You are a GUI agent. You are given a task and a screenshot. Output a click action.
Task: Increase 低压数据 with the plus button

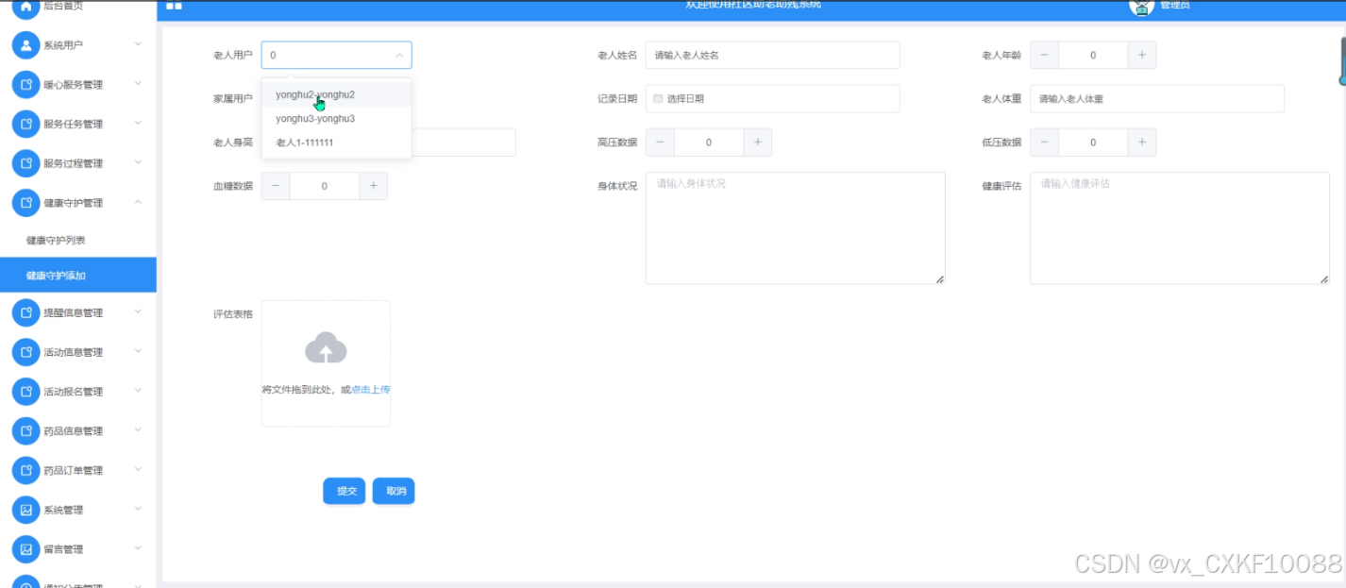(1141, 143)
